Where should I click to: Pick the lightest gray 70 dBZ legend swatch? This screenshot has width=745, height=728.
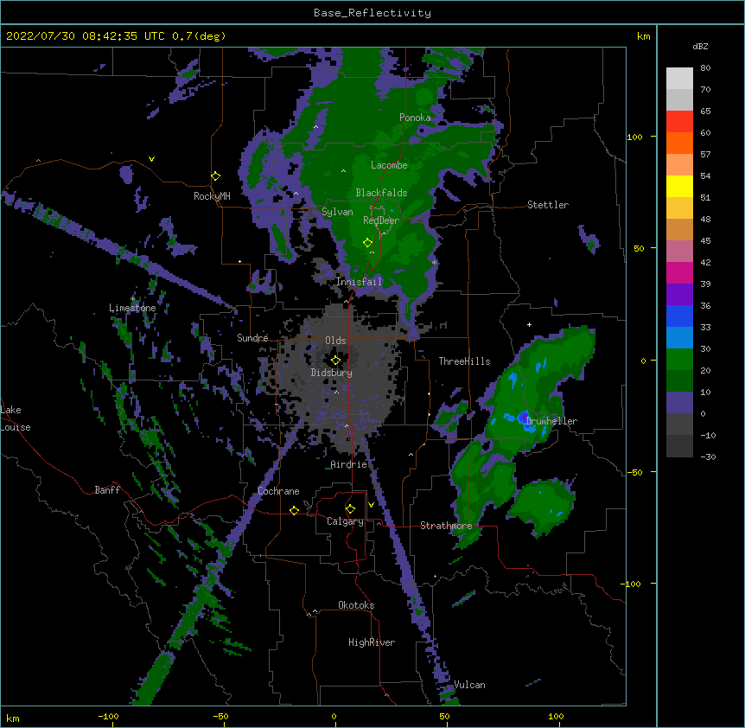pos(679,78)
